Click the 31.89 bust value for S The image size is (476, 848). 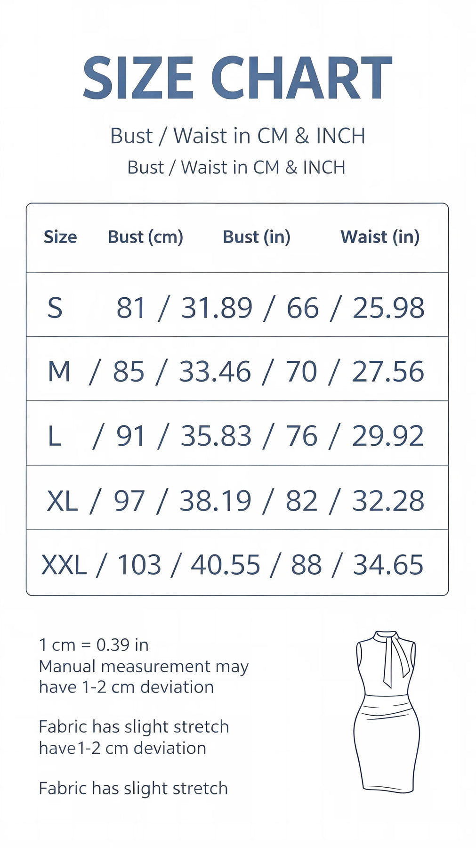[x=217, y=308]
